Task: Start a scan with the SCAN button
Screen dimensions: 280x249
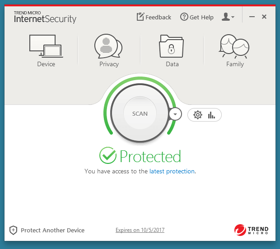Action: [x=140, y=113]
